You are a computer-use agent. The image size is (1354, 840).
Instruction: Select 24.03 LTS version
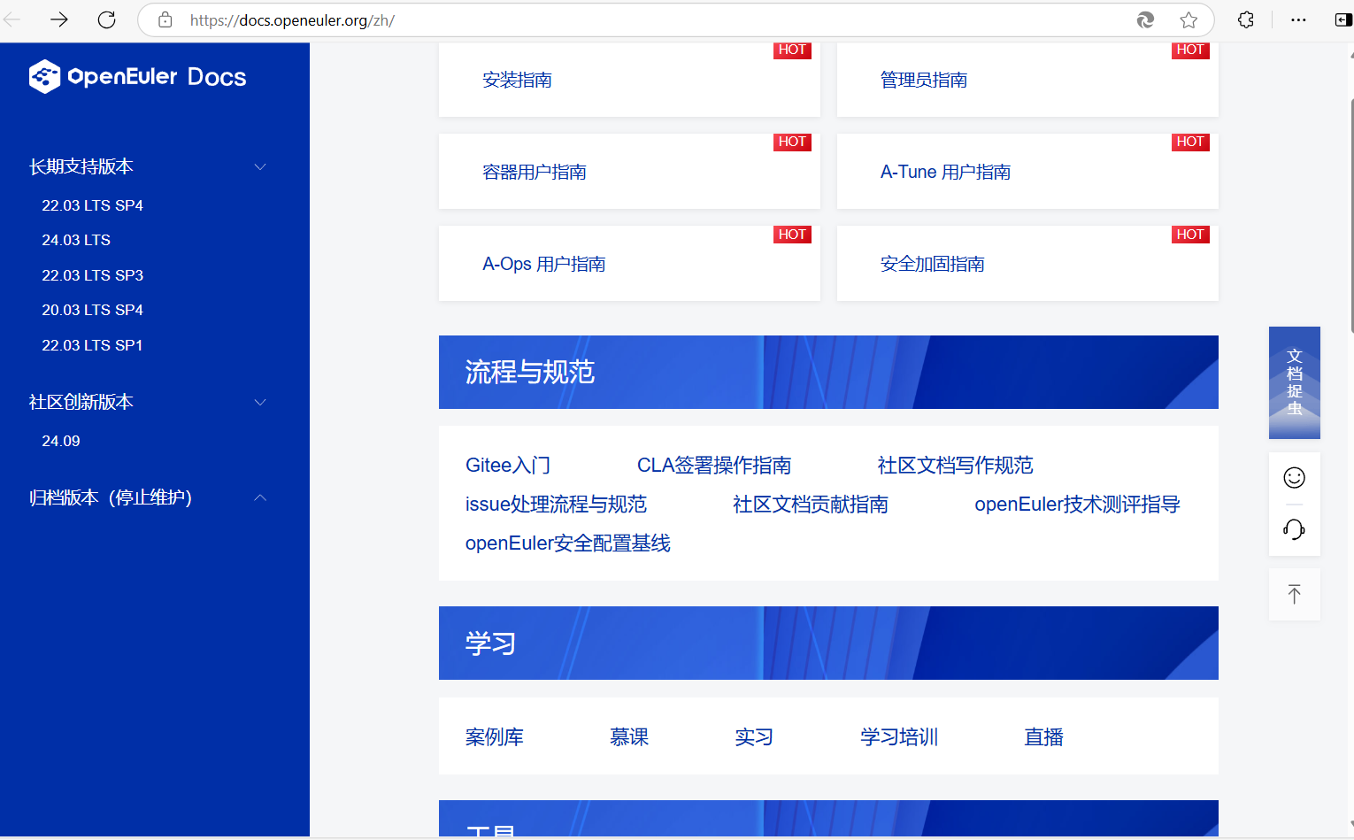(x=76, y=240)
